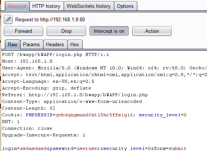
Task: Click the Host: 192.168.1.8 header line
Action: [x=27, y=61]
